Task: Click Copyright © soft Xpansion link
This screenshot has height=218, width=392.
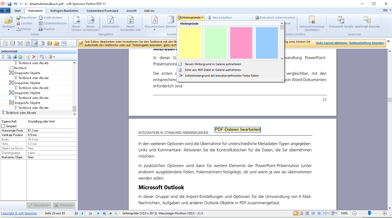Action: click(19, 213)
